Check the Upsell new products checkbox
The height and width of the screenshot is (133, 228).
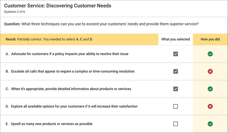pos(176,124)
